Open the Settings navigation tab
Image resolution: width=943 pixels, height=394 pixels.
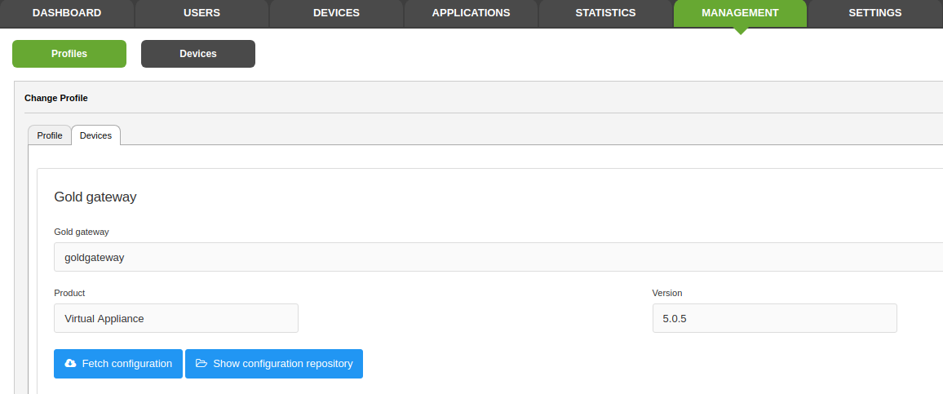pos(874,13)
